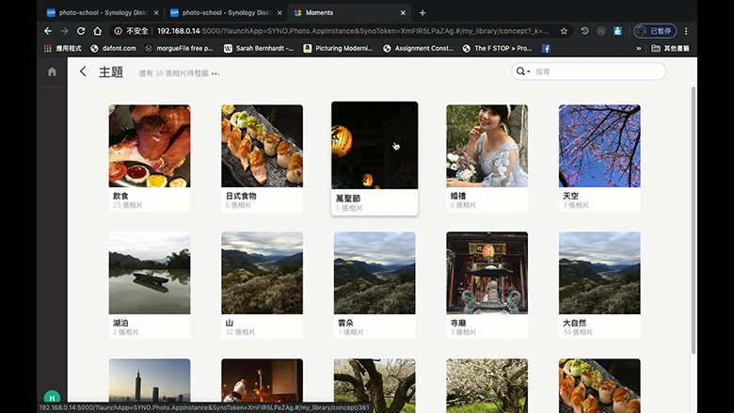Open the 山 mountain album thumbnail

[x=263, y=273]
